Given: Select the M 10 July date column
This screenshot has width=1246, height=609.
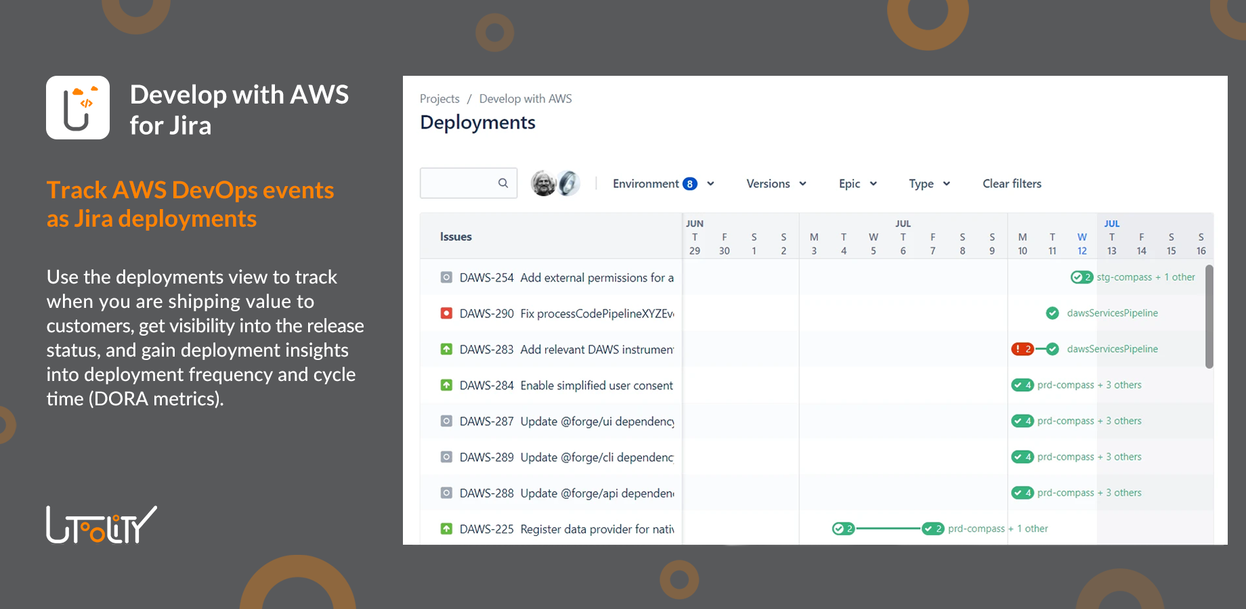Looking at the screenshot, I should [1023, 244].
